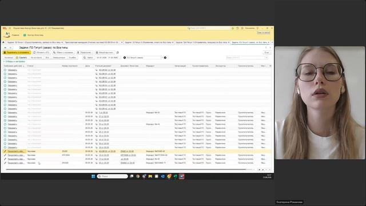Click the Маршрут column header
366x206 pixels.
coord(150,66)
